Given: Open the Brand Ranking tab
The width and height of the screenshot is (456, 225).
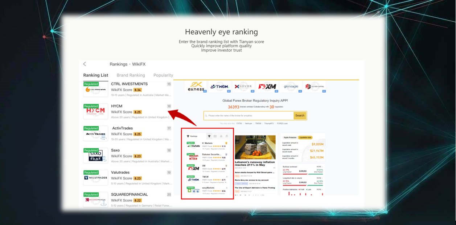Looking at the screenshot, I should coord(131,75).
